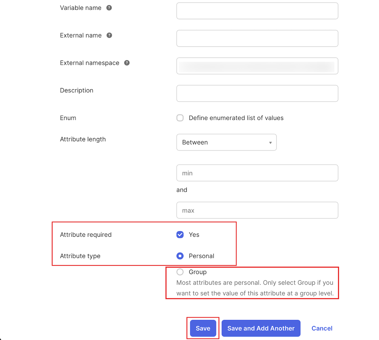This screenshot has height=340, width=379.
Task: Click the max length input field
Action: click(257, 210)
